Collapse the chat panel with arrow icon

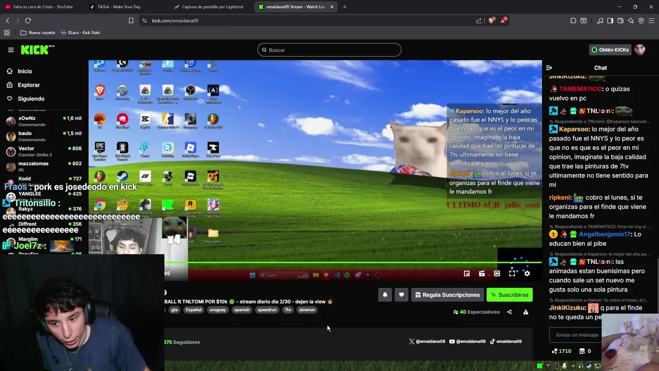coord(549,68)
